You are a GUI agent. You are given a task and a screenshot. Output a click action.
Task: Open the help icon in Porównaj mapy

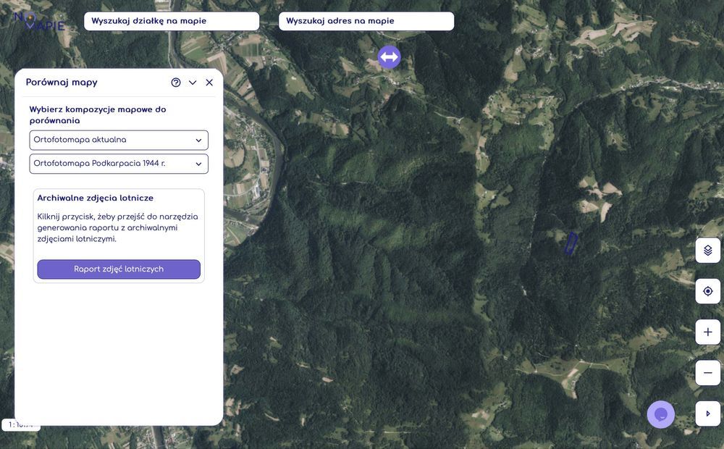point(176,83)
